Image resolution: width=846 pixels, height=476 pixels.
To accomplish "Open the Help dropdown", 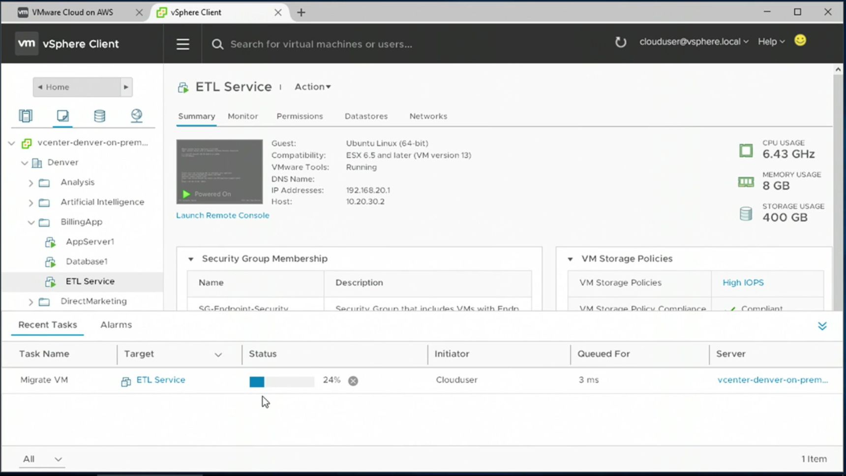I will coord(771,42).
